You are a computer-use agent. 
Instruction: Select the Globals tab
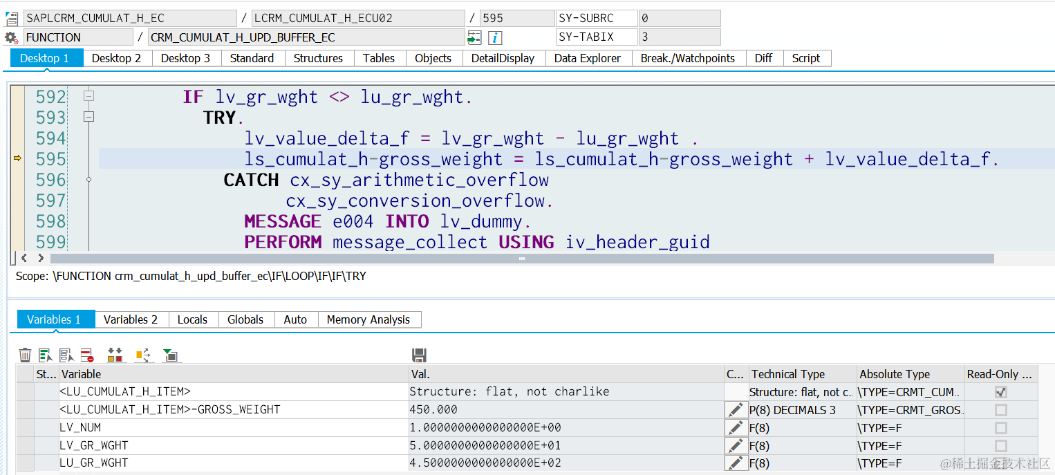coord(246,319)
